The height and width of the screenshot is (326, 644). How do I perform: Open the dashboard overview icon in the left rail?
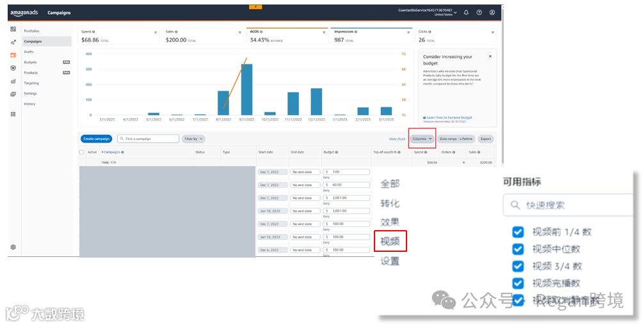(x=13, y=29)
